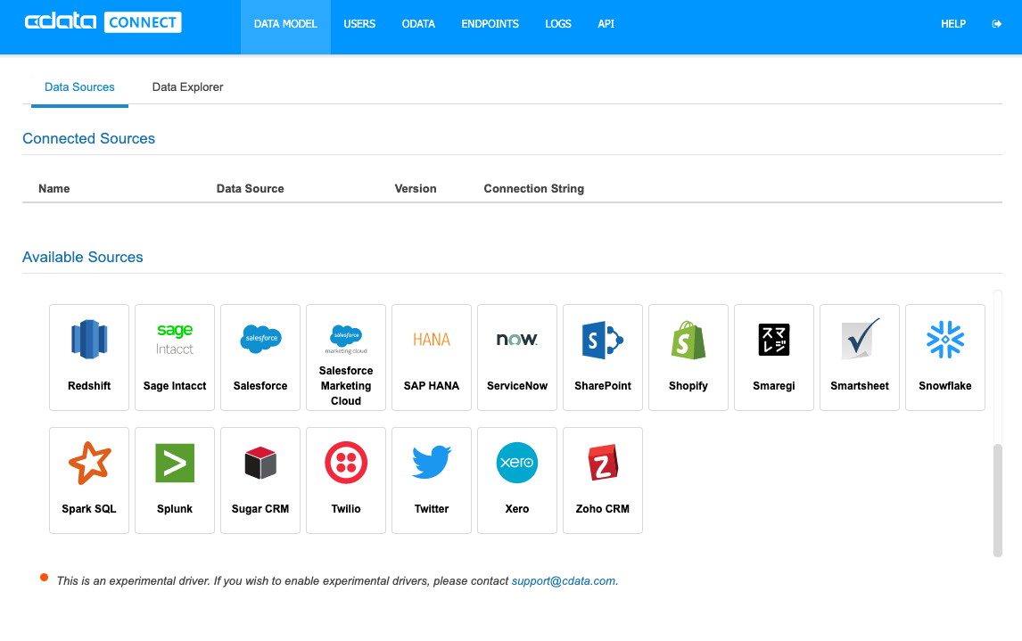The height and width of the screenshot is (641, 1022).
Task: Click the Available Sources scrollbar thumb
Action: [997, 501]
